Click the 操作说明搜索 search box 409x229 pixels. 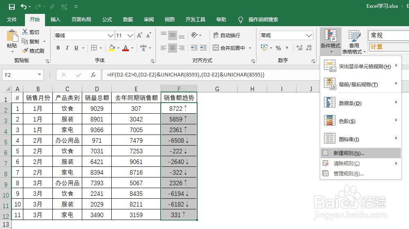click(263, 20)
